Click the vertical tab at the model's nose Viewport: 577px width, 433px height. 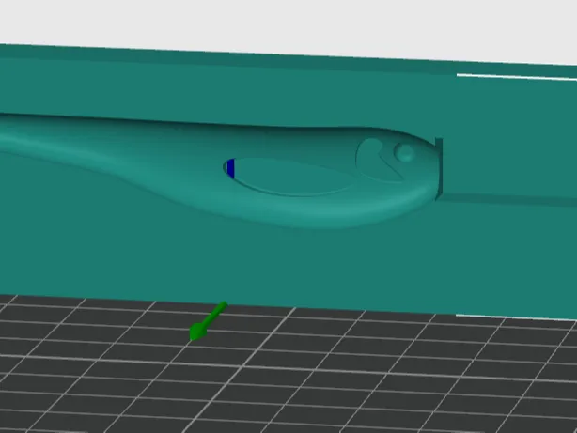pyautogui.click(x=439, y=169)
